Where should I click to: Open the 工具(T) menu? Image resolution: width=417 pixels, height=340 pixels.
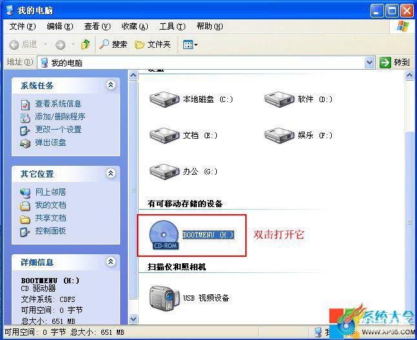(x=172, y=26)
